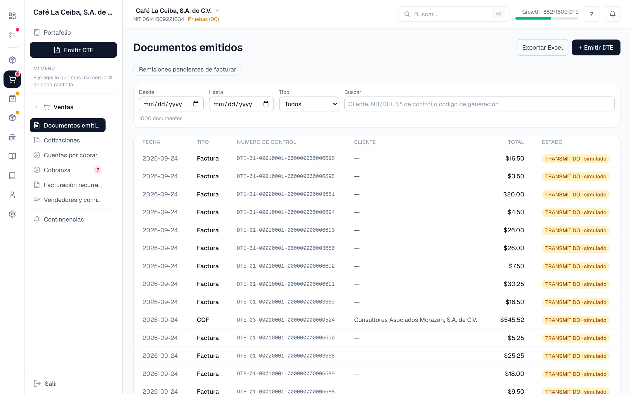The width and height of the screenshot is (631, 394).
Task: Click the notifications bell icon
Action: 613,14
